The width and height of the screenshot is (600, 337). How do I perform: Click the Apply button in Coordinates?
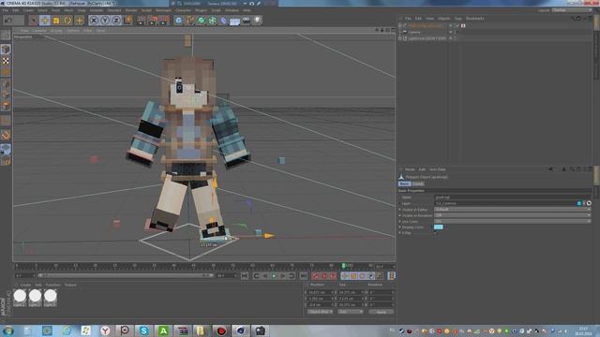click(x=382, y=312)
